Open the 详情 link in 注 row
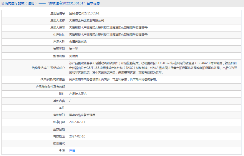Image resolution: width=244 pixels, height=156 pixels. pos(72,150)
